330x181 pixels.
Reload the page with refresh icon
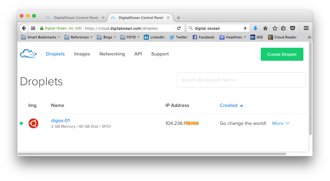[179, 28]
